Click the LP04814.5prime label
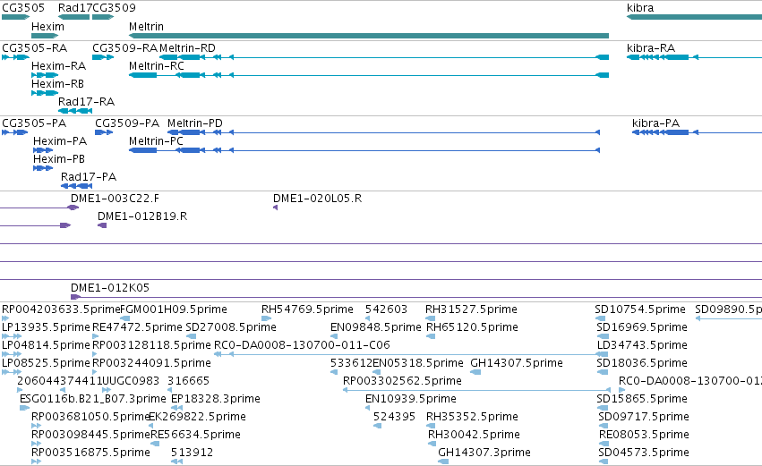762x466 pixels. tap(47, 345)
